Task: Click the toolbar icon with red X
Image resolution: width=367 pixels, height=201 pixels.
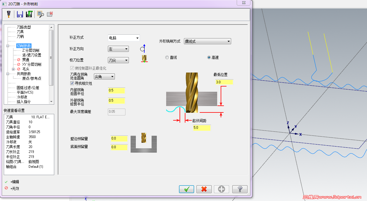Action: [50, 14]
